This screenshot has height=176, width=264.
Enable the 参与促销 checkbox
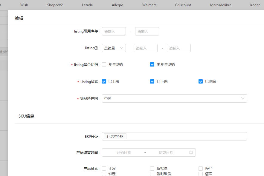click(104, 64)
